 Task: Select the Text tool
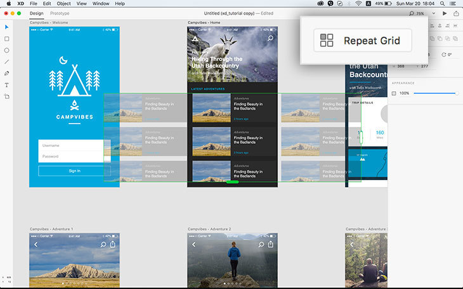[x=7, y=85]
